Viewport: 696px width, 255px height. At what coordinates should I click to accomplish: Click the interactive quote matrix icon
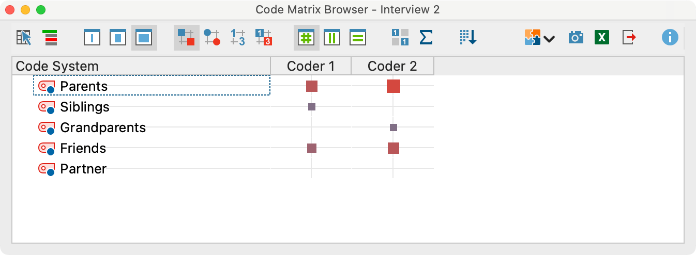click(24, 38)
